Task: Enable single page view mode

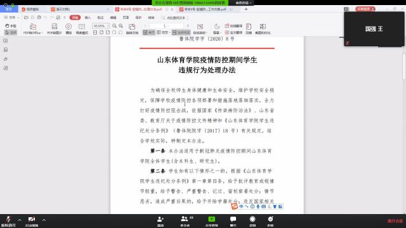Action: [148, 32]
